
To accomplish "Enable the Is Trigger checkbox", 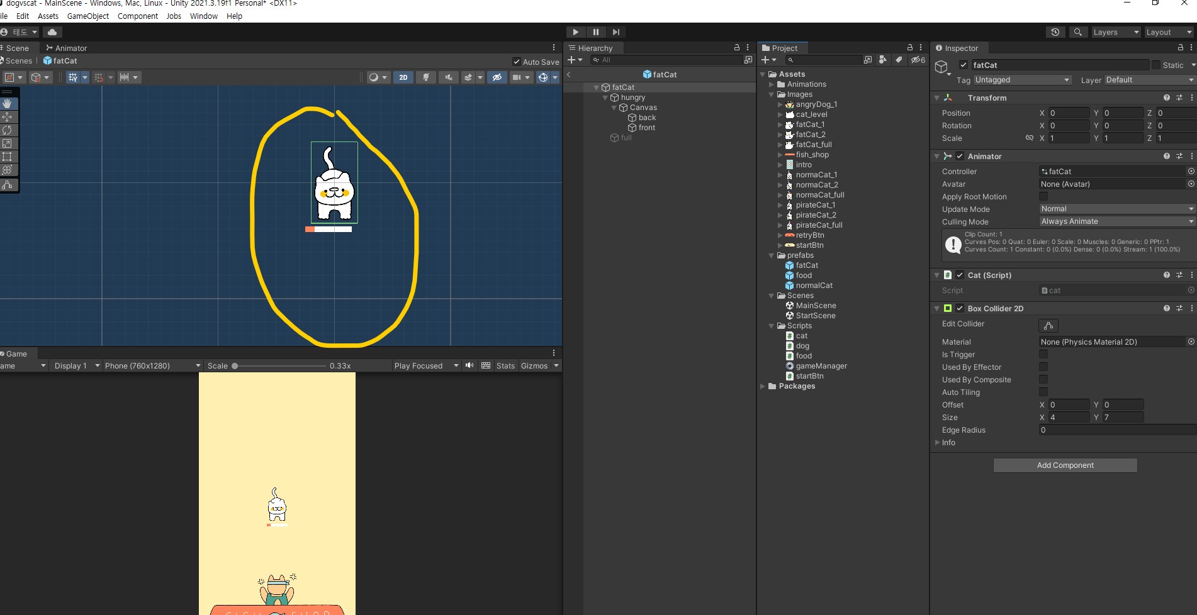I will click(x=1043, y=355).
